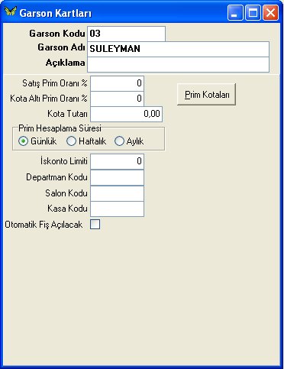Close the Garson Kartları window

[x=270, y=13]
